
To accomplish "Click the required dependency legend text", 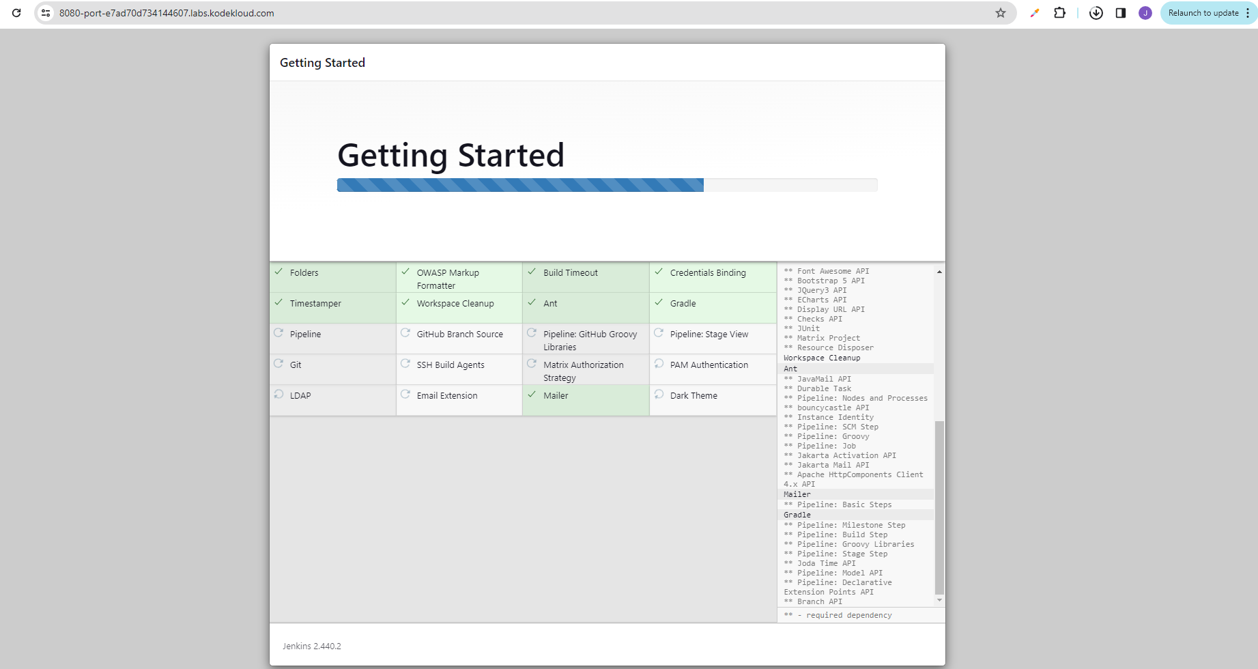I will point(838,615).
